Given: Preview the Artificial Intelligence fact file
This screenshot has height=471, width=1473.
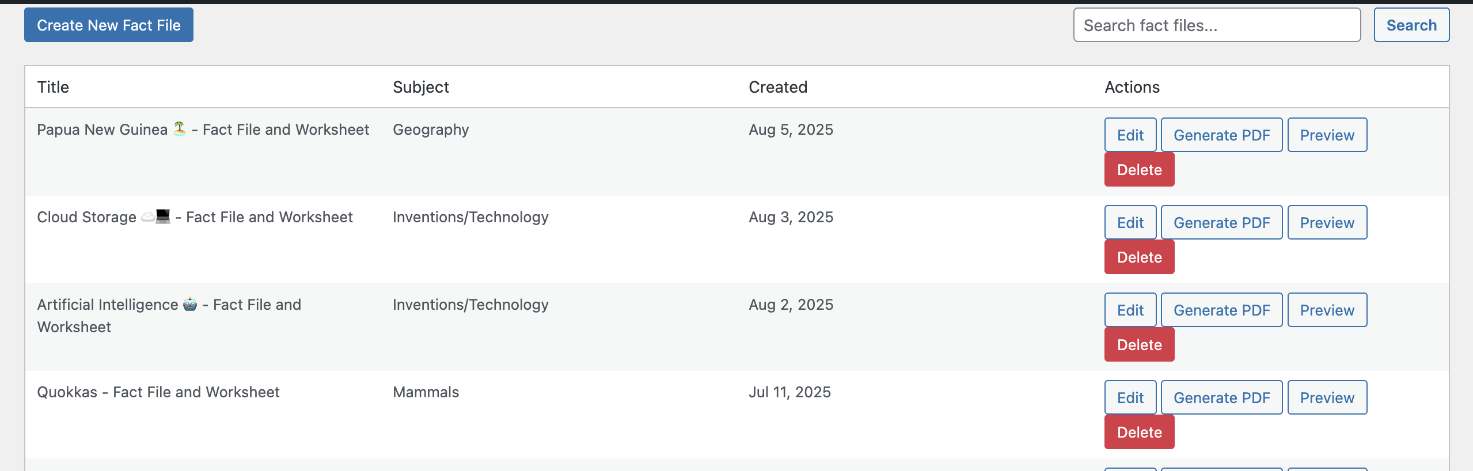Looking at the screenshot, I should 1327,310.
